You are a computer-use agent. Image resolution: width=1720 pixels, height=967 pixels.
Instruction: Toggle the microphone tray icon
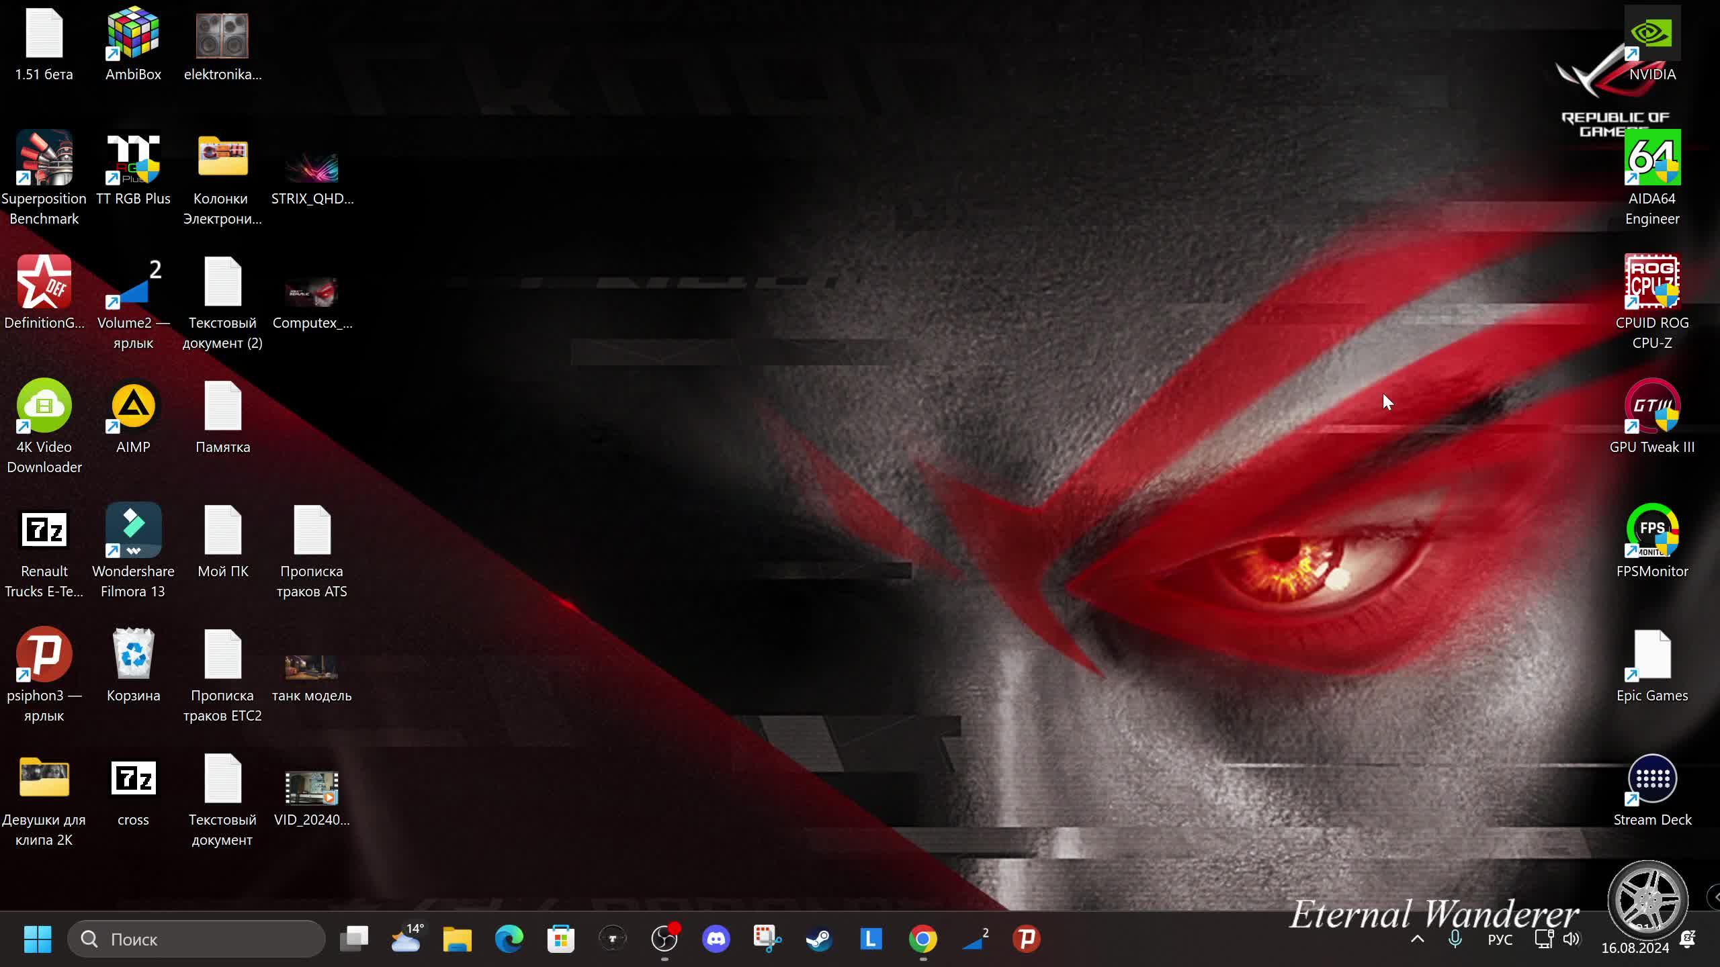click(1455, 939)
